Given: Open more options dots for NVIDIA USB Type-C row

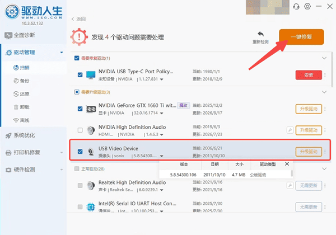Looking at the screenshot, I should pyautogui.click(x=325, y=75).
